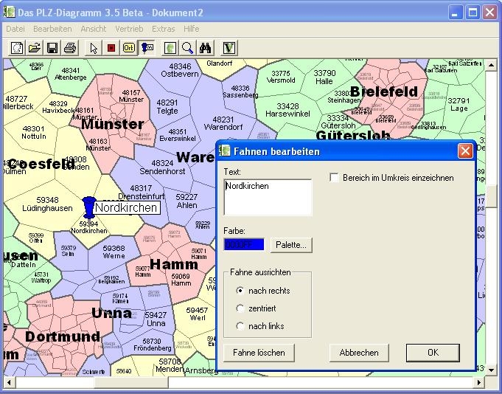The width and height of the screenshot is (502, 394).
Task: Click the new document toolbar icon
Action: (x=17, y=48)
